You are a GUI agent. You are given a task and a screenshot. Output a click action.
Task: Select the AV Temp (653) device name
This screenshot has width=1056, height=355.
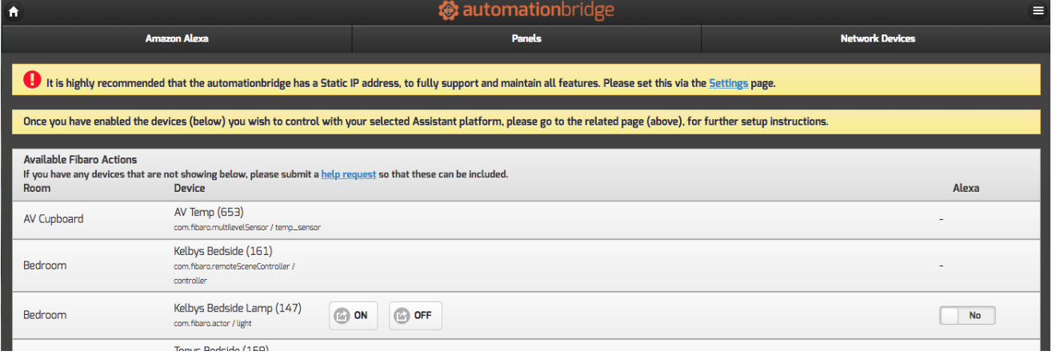click(x=209, y=213)
